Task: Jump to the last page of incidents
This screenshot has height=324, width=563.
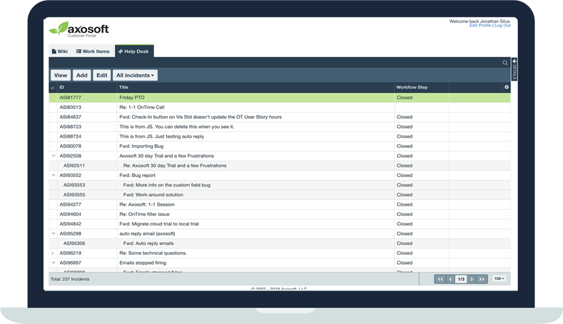Action: (482, 279)
